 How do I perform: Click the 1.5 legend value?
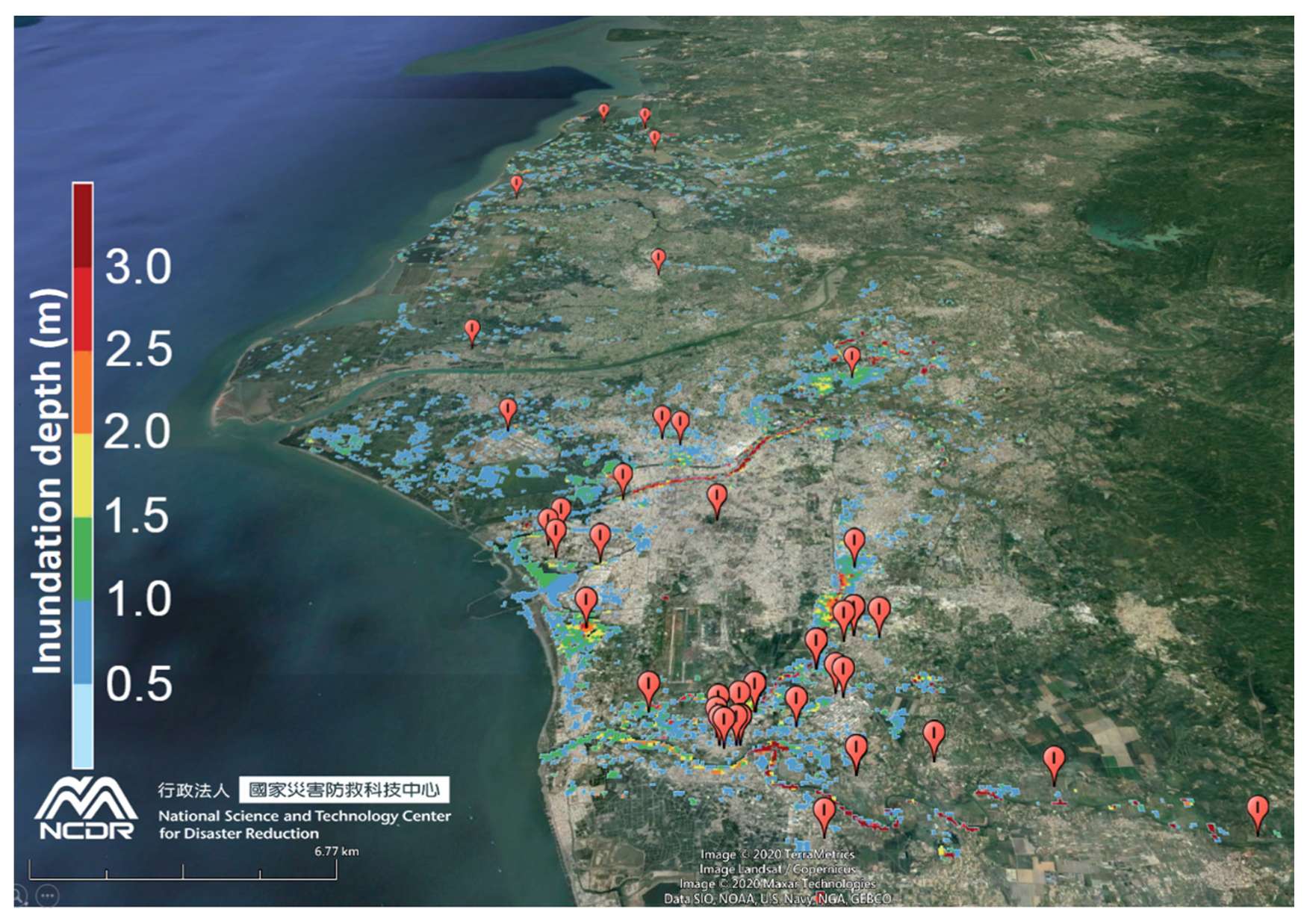click(x=137, y=515)
